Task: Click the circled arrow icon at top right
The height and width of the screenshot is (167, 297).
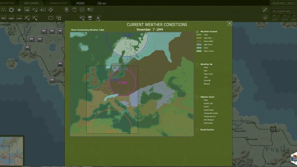Action: [x=265, y=18]
